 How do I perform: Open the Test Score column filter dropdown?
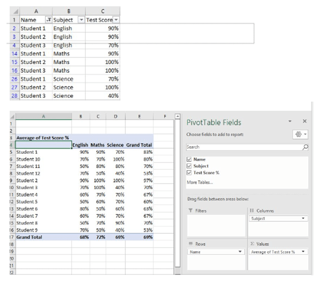coord(116,20)
